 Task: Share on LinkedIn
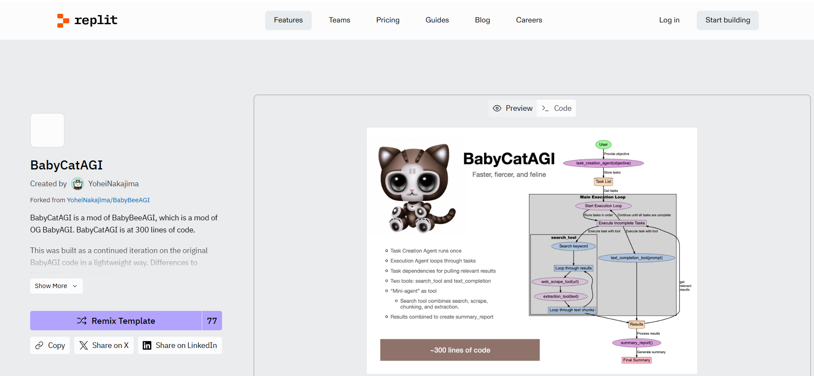pyautogui.click(x=180, y=345)
